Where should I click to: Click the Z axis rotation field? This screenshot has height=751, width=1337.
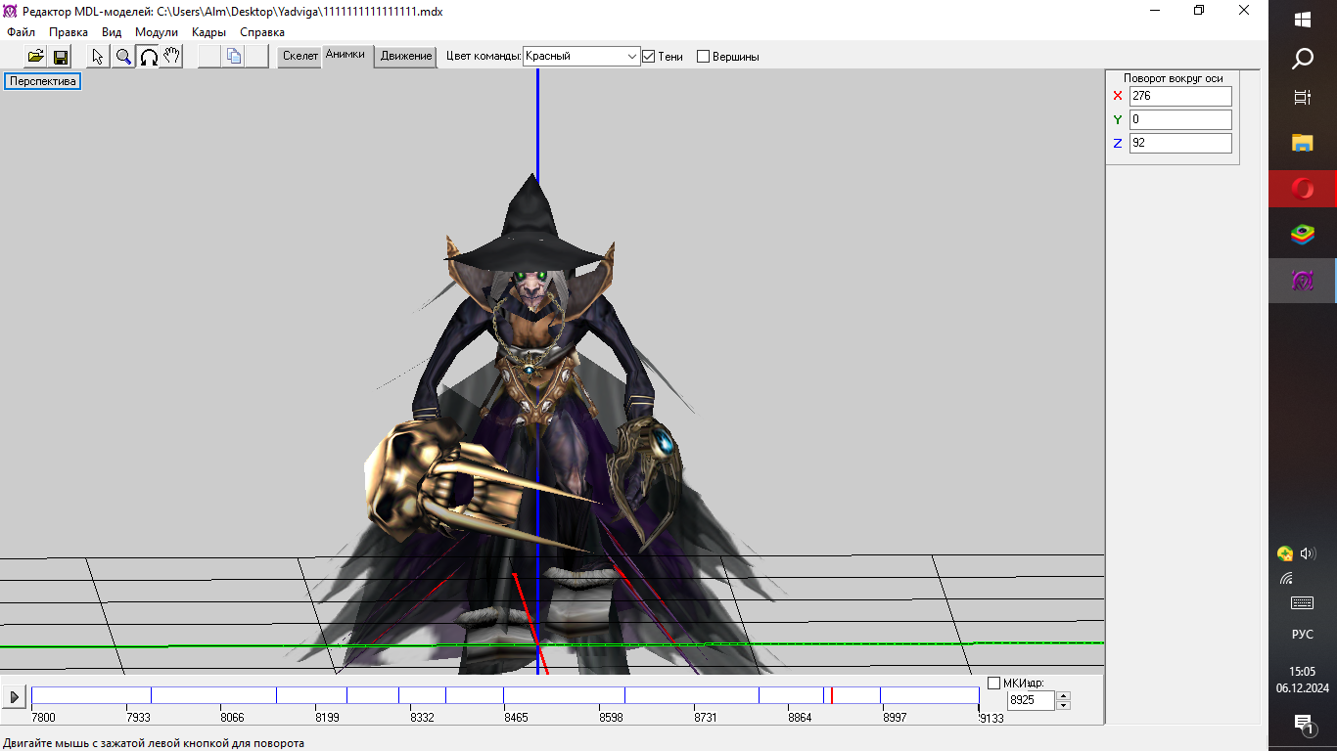[1180, 143]
